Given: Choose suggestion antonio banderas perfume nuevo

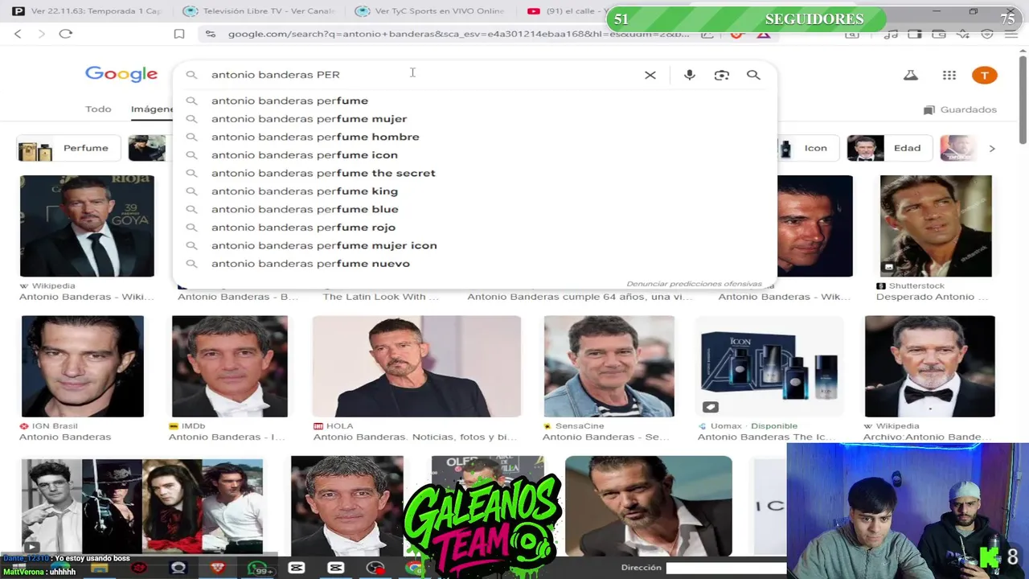Looking at the screenshot, I should pos(474,264).
